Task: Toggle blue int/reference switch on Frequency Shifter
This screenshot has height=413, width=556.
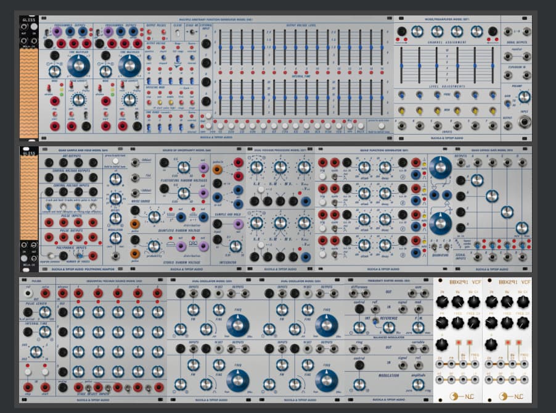Action: pyautogui.click(x=375, y=322)
